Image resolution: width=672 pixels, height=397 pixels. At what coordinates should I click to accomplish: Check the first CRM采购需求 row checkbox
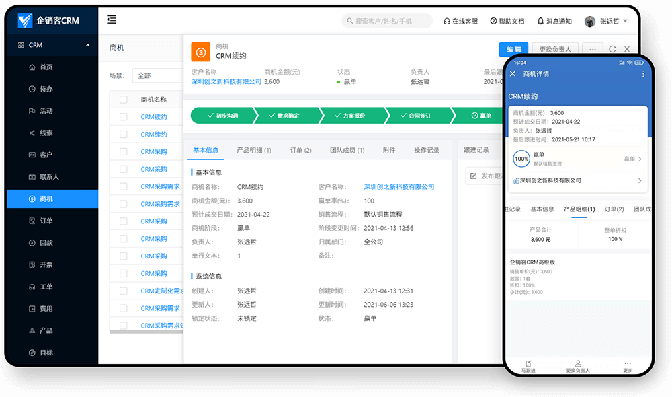[x=124, y=186]
